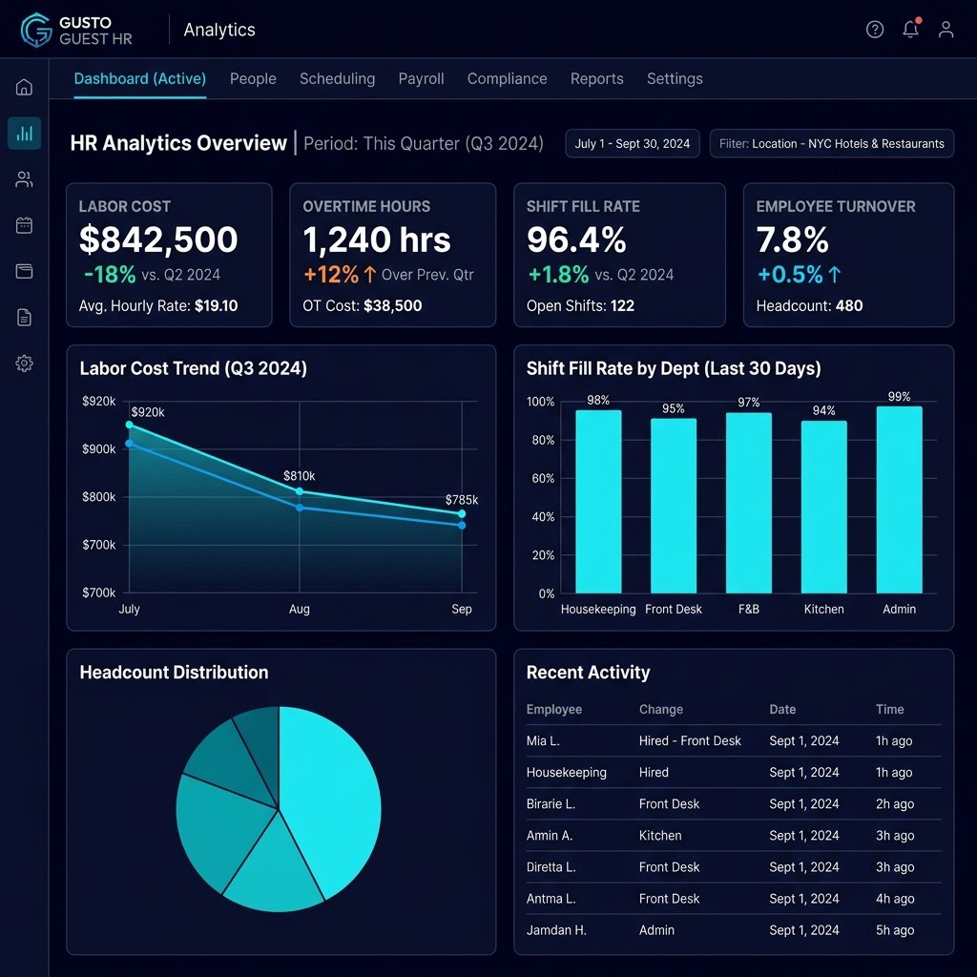Click the Recent Activity title
Image resolution: width=977 pixels, height=977 pixels.
588,673
